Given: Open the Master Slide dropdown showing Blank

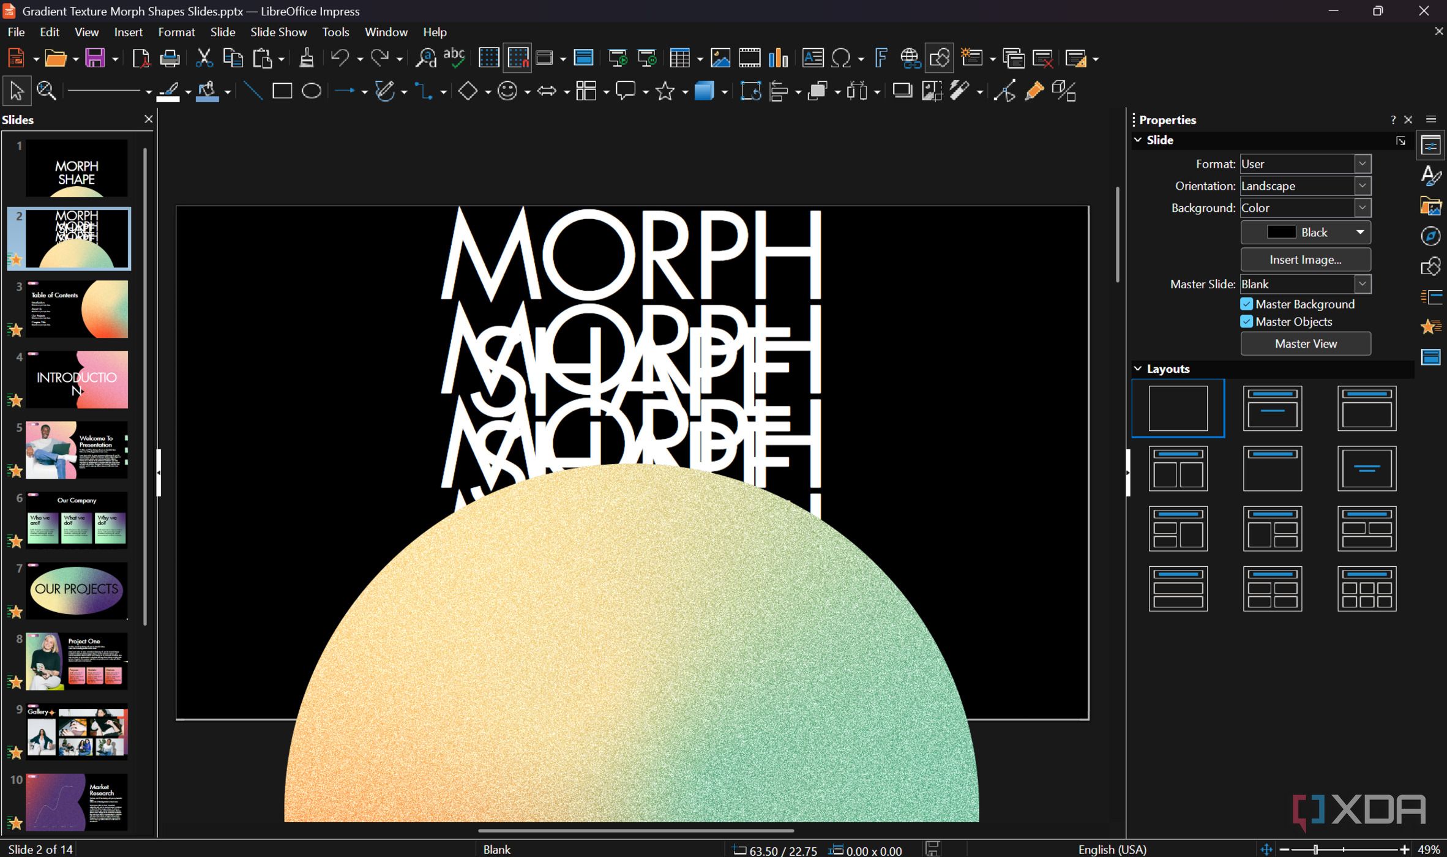Looking at the screenshot, I should [1306, 284].
